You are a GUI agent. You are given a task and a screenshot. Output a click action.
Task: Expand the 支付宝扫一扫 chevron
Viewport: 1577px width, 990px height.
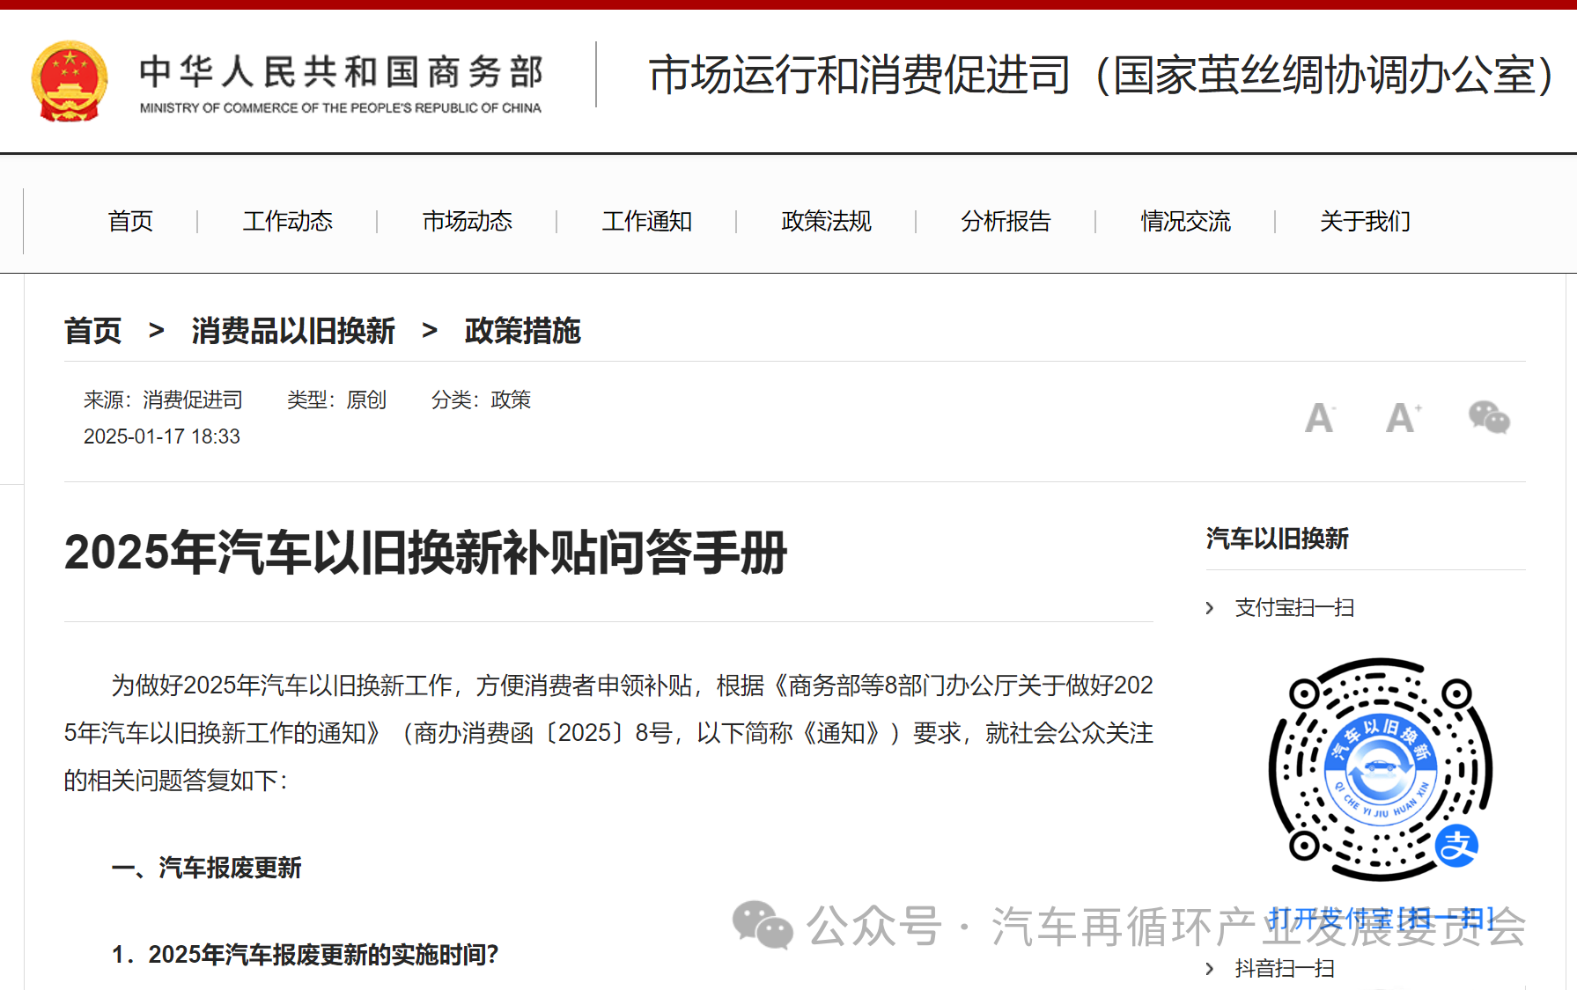click(1210, 608)
